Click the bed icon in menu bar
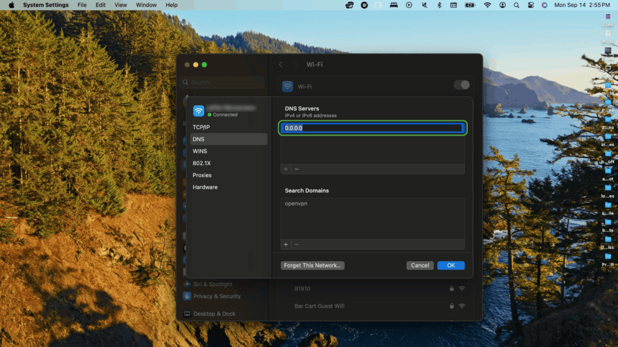Viewport: 618px width, 347px height. tap(393, 5)
